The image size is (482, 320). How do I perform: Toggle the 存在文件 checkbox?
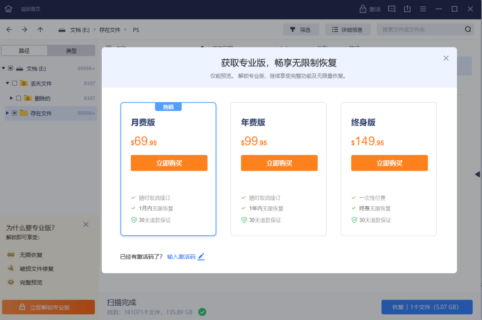pos(15,113)
